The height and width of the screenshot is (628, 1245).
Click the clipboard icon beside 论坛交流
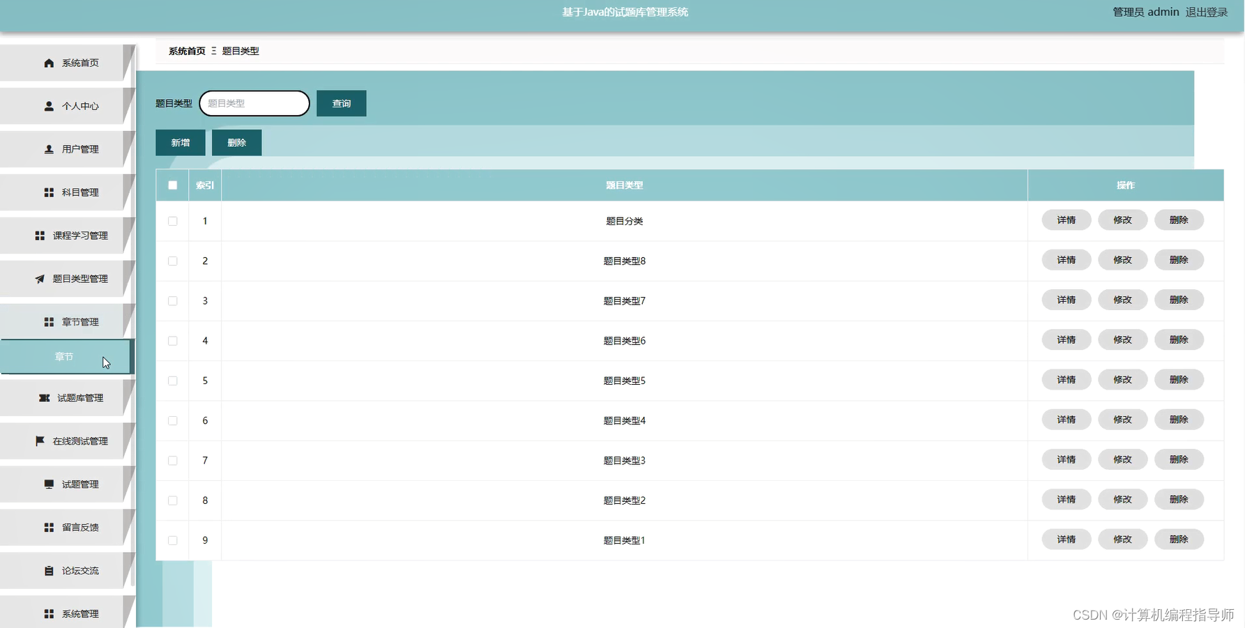(49, 571)
